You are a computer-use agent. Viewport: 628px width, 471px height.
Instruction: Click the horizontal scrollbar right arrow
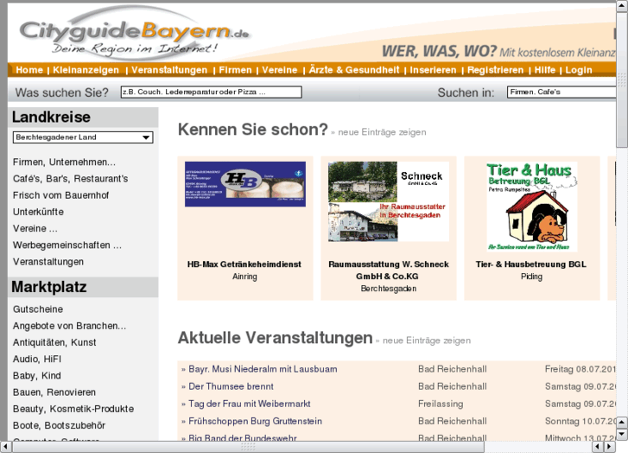coord(610,446)
